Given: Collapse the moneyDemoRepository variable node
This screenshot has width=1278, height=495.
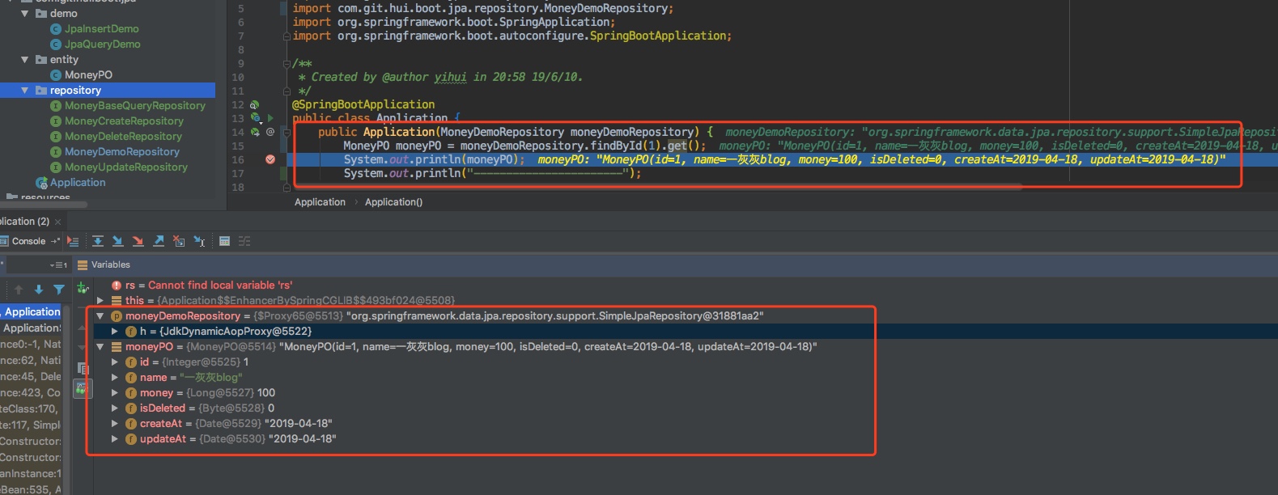Looking at the screenshot, I should pyautogui.click(x=100, y=316).
